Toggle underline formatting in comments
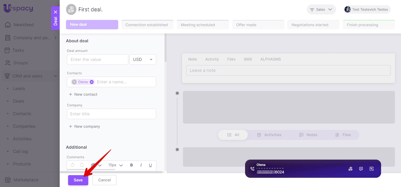 click(150, 165)
